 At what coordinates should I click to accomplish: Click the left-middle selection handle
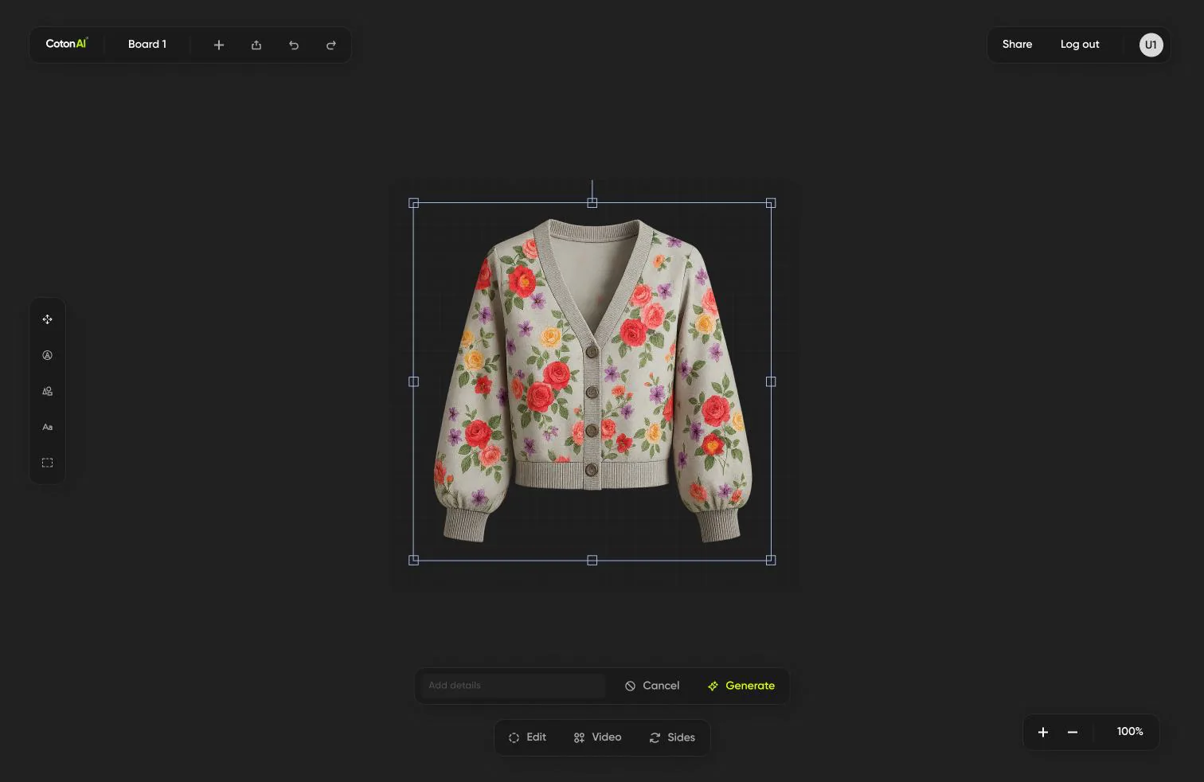point(413,381)
